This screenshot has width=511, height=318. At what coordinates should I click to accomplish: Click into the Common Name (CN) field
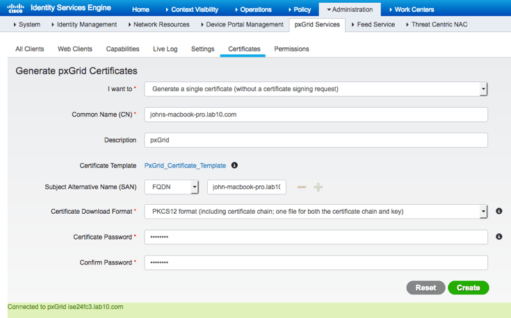(x=316, y=115)
